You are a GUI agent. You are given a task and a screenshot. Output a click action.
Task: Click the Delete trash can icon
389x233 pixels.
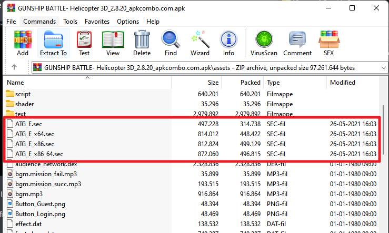pyautogui.click(x=142, y=39)
